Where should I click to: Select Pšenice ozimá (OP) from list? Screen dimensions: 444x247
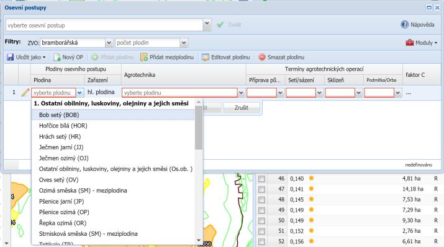coord(113,212)
